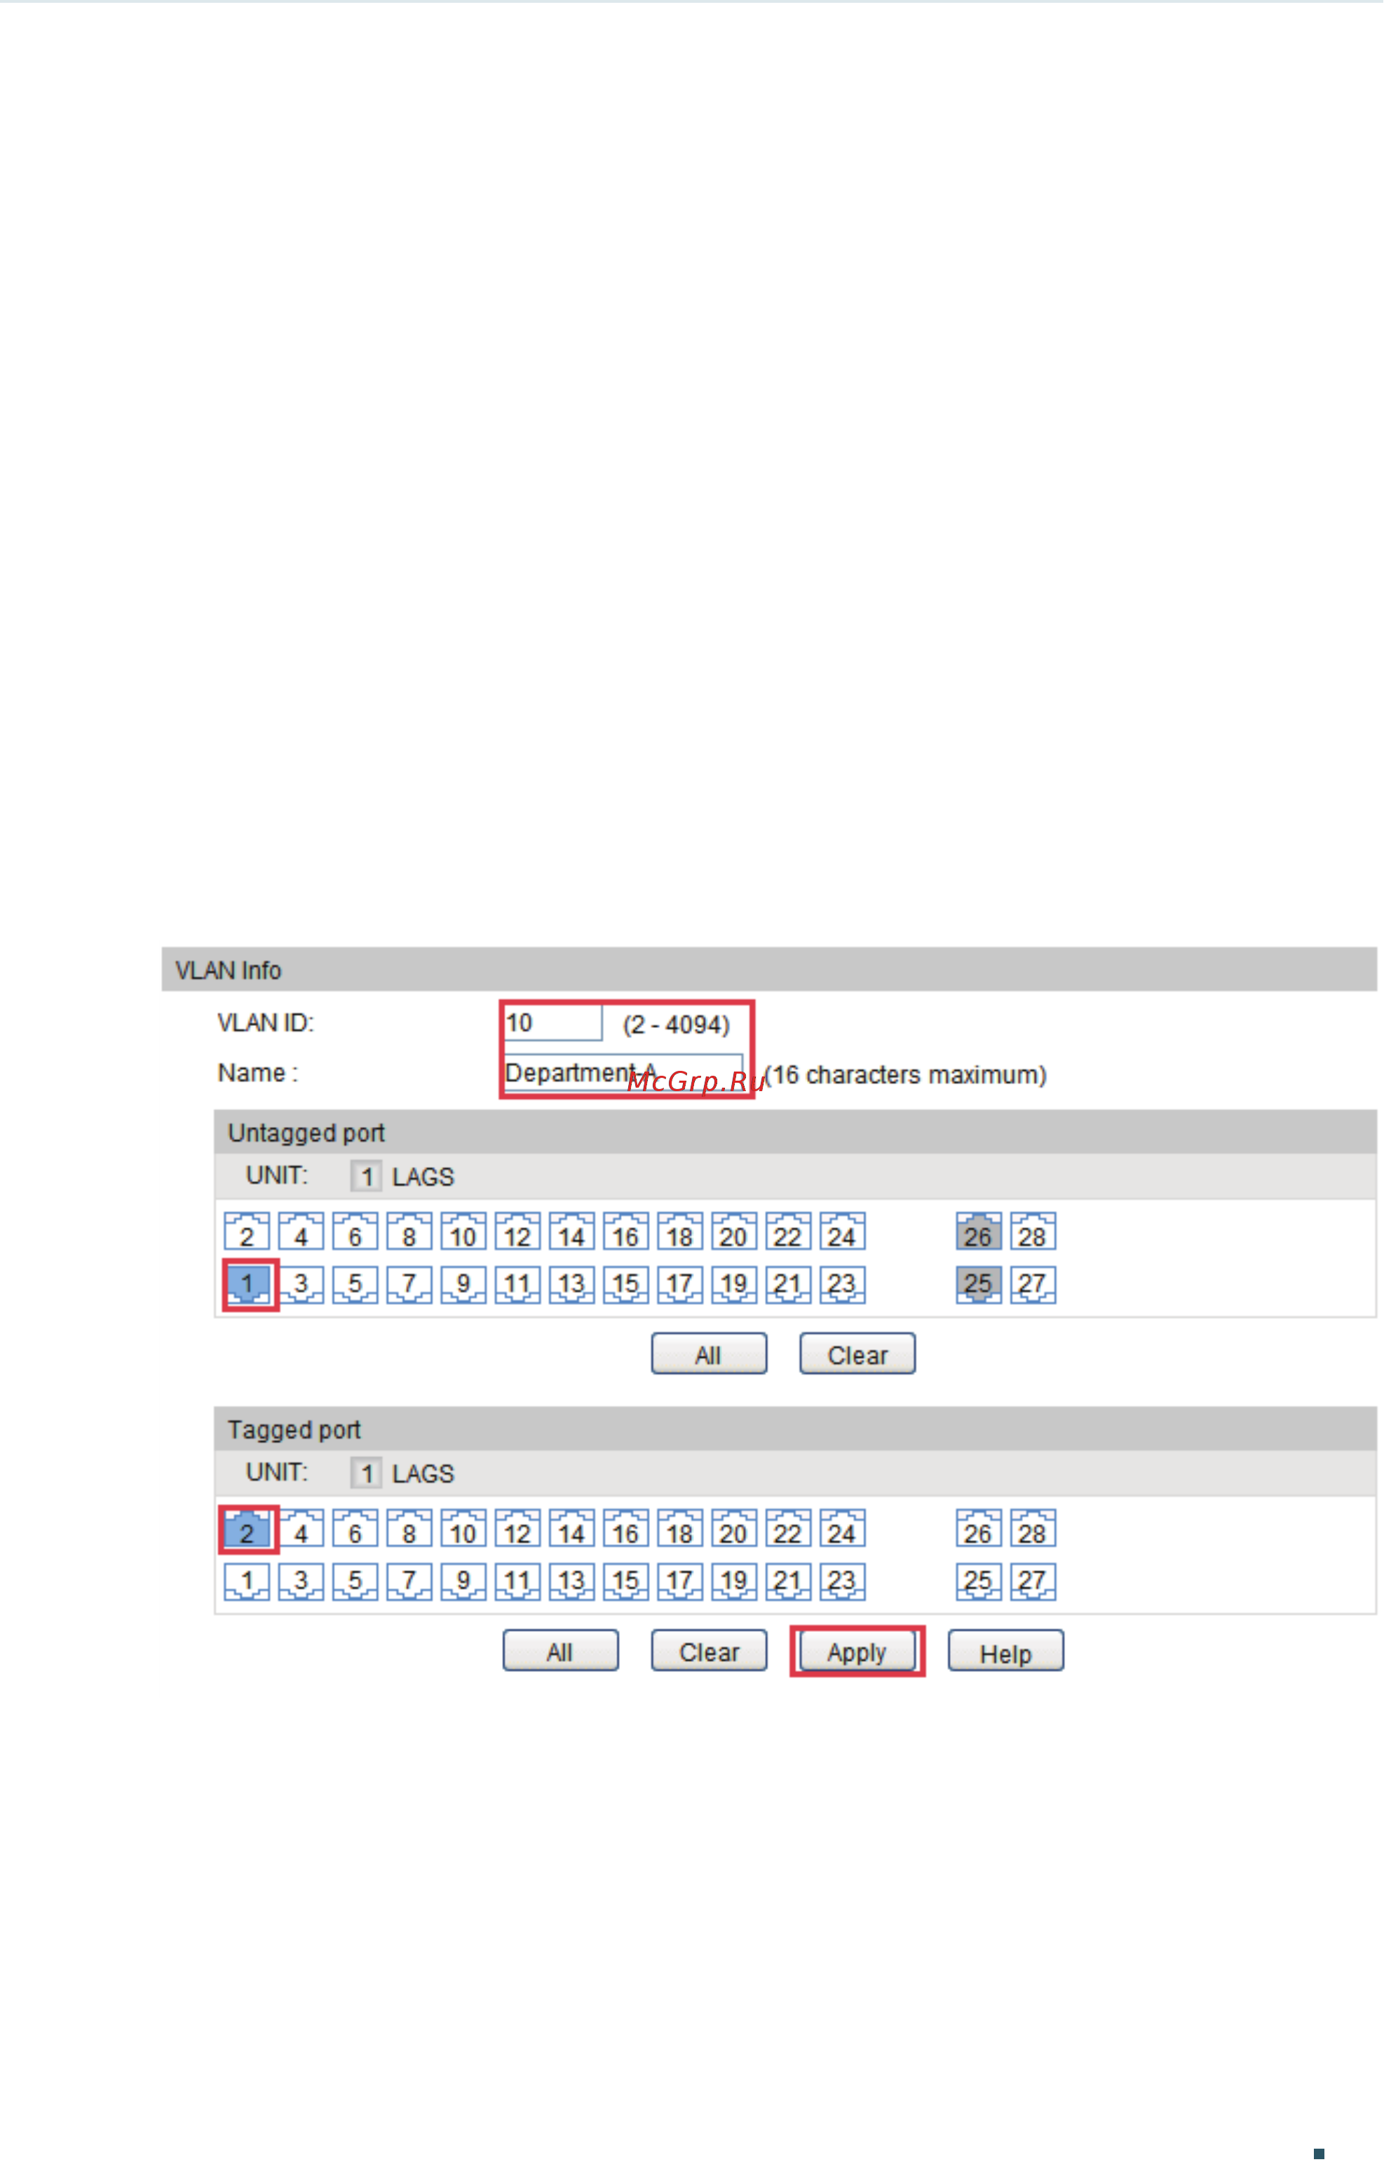Image resolution: width=1384 pixels, height=2162 pixels.
Task: Select tagged port 12
Action: 517,1528
